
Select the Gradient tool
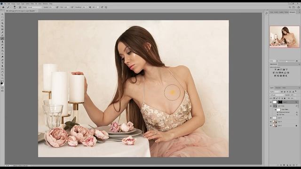pyautogui.click(x=2, y=51)
